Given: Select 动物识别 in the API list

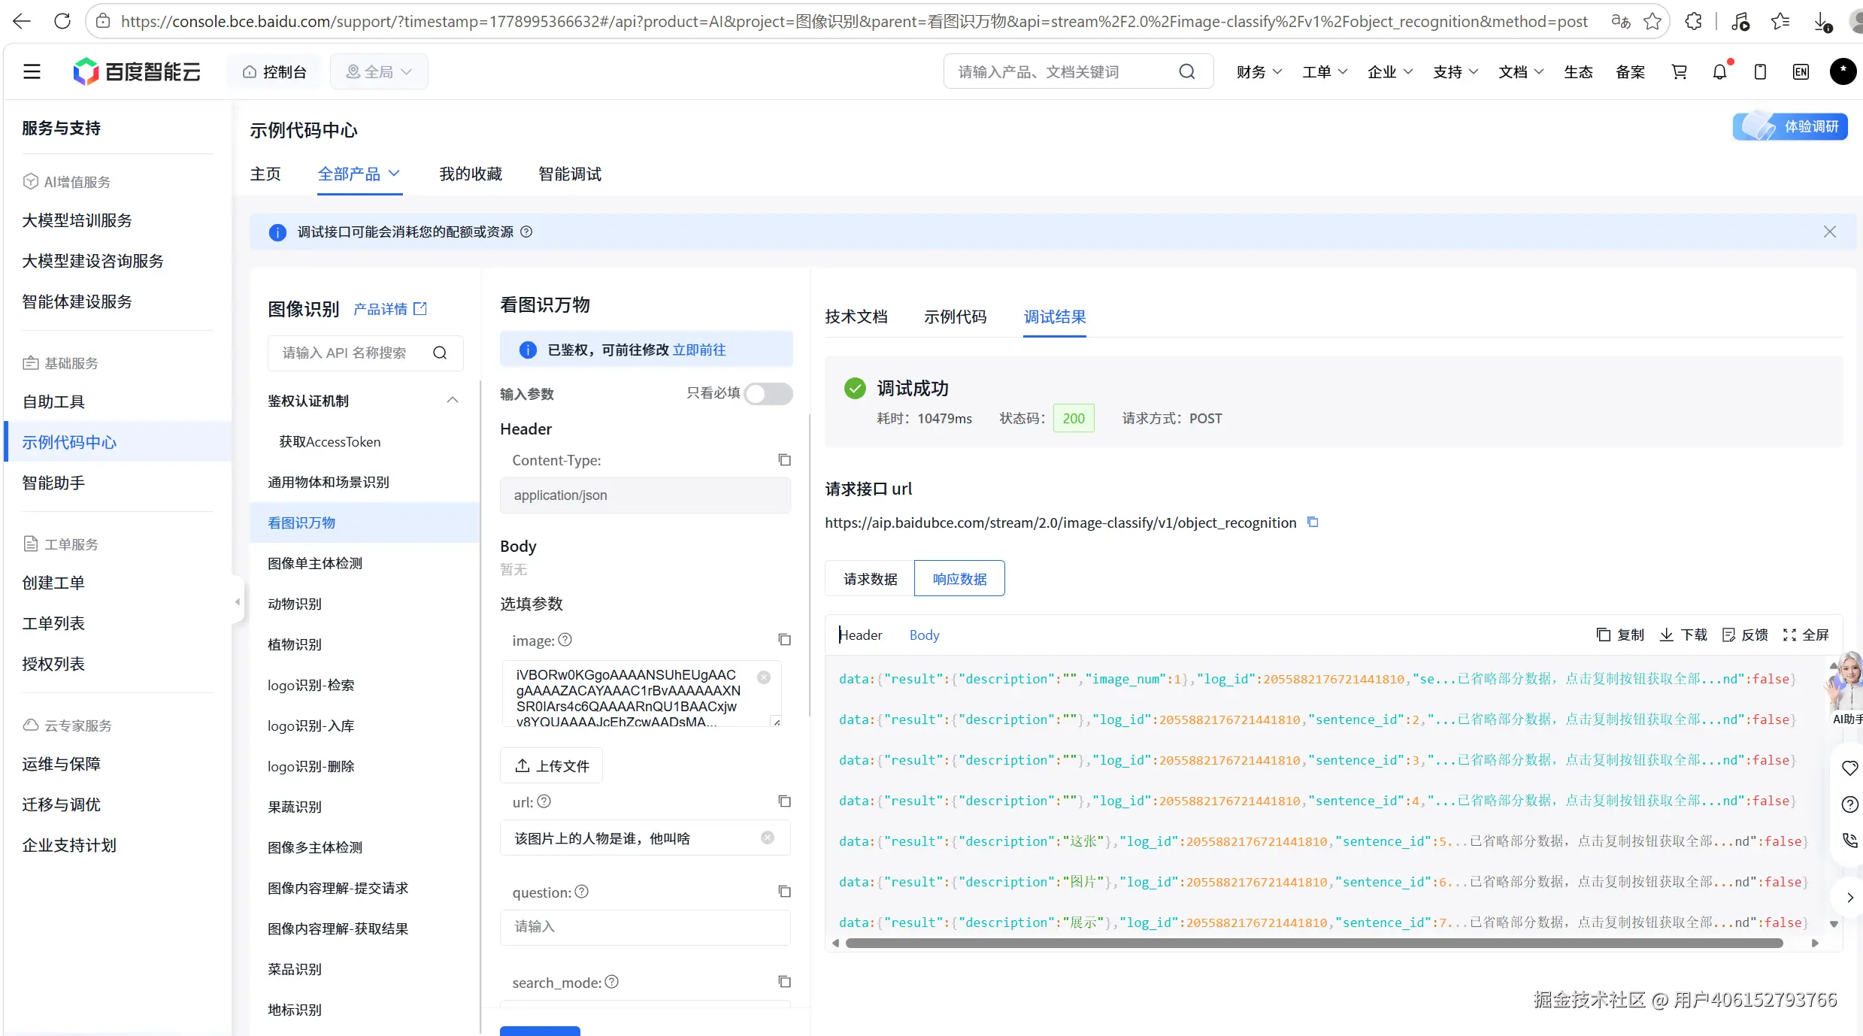Looking at the screenshot, I should click(x=295, y=604).
